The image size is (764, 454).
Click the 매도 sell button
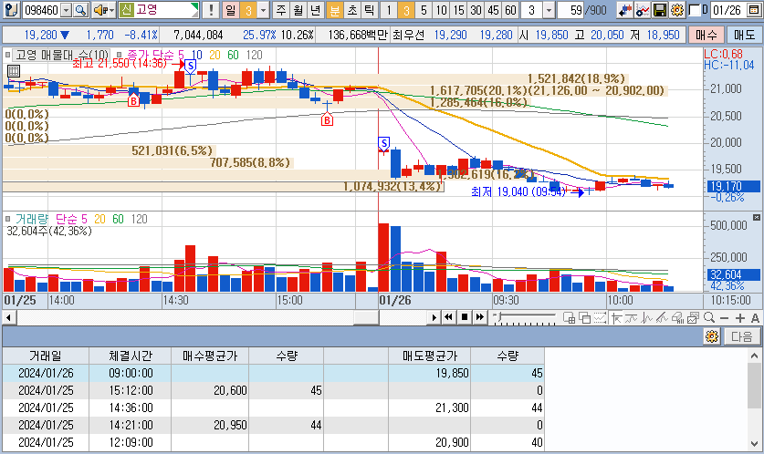click(x=744, y=35)
